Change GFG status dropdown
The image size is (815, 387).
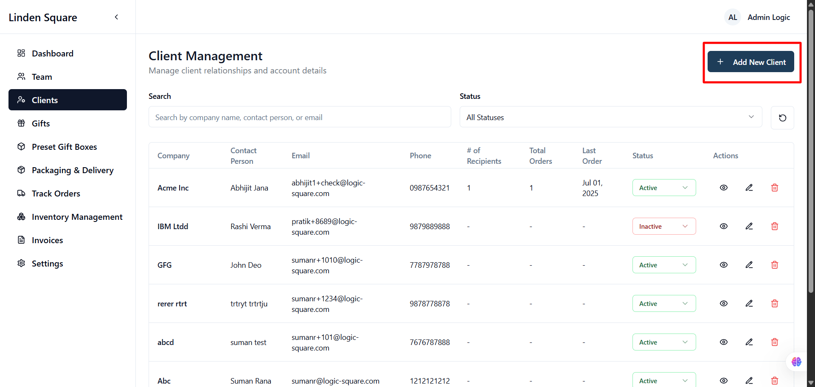[664, 265]
